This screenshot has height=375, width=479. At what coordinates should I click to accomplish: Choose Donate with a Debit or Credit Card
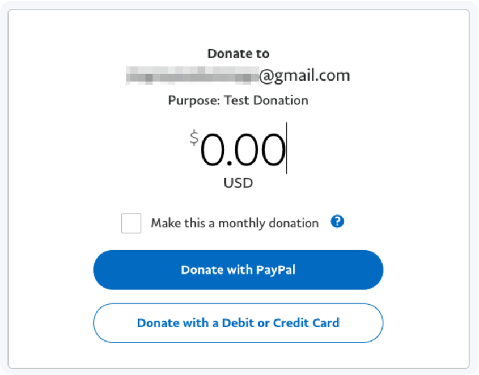pos(238,323)
